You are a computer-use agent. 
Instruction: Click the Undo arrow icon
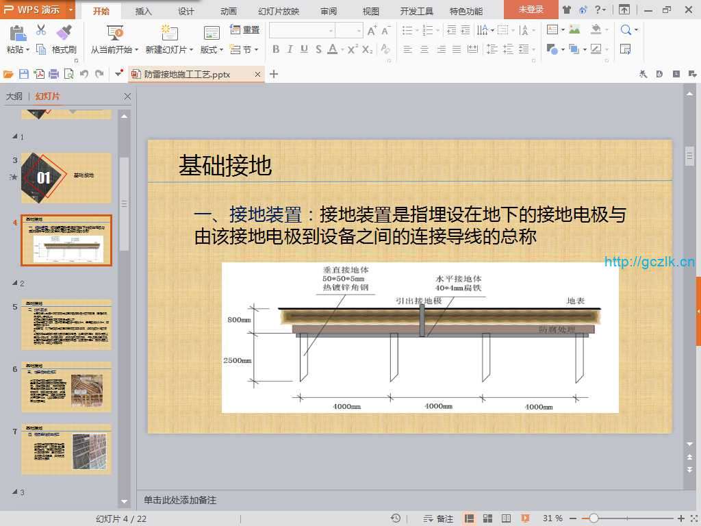(84, 74)
